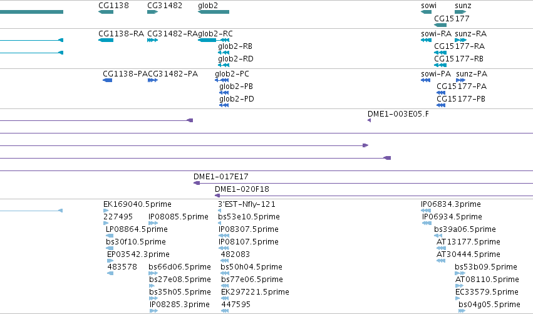
Task: Open EST 483578
Action: tap(122, 267)
